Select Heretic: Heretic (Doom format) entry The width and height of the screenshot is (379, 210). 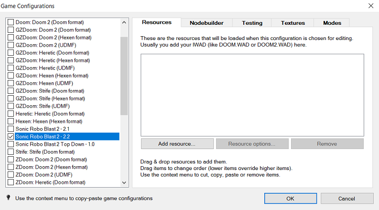pyautogui.click(x=50, y=114)
